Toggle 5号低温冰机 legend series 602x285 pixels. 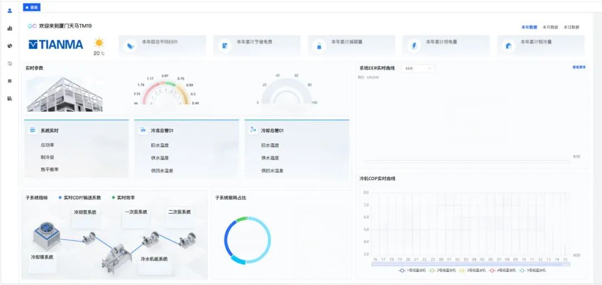pyautogui.click(x=531, y=270)
